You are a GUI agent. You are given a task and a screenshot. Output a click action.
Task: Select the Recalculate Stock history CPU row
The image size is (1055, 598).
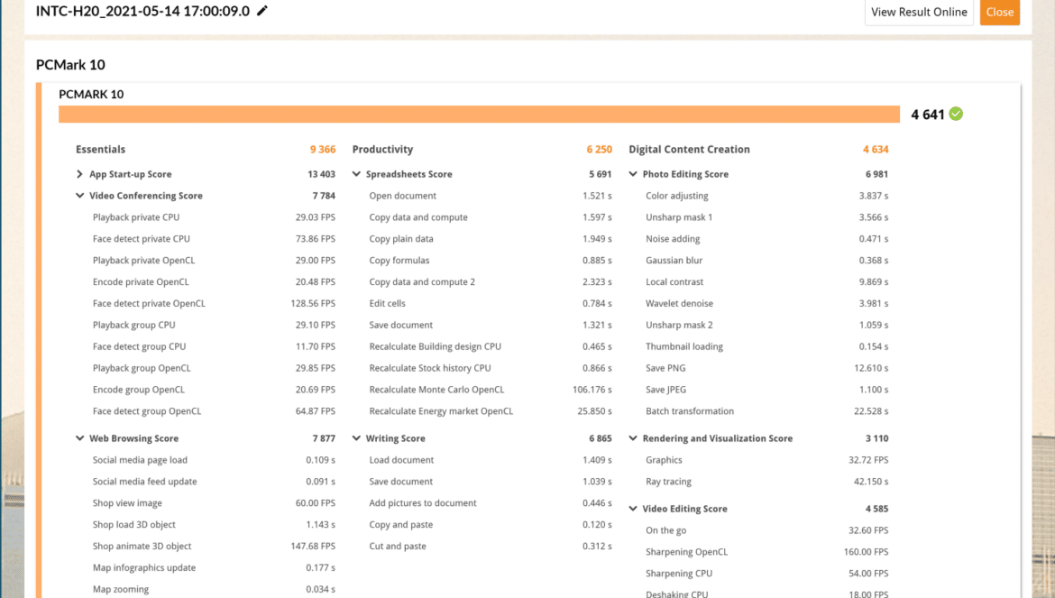pyautogui.click(x=491, y=368)
